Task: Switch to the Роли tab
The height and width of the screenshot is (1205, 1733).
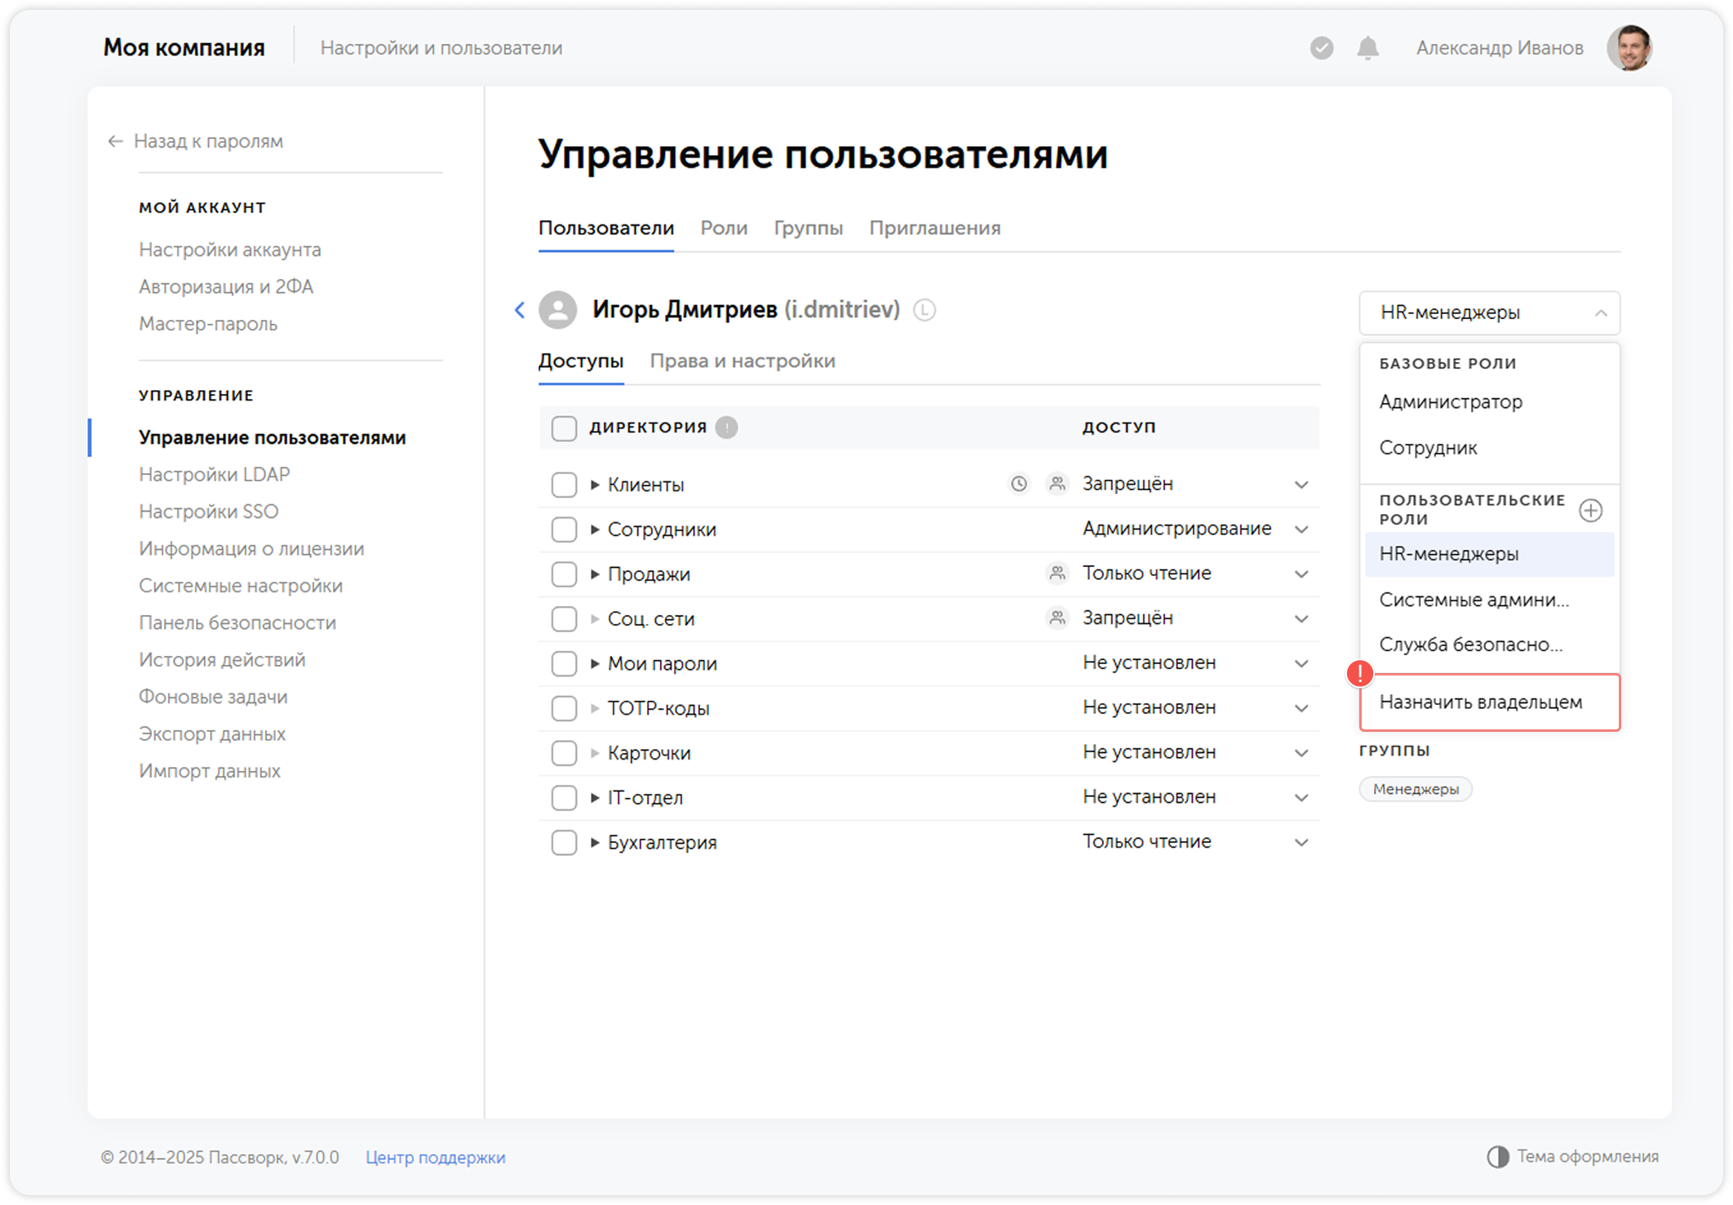Action: point(724,228)
